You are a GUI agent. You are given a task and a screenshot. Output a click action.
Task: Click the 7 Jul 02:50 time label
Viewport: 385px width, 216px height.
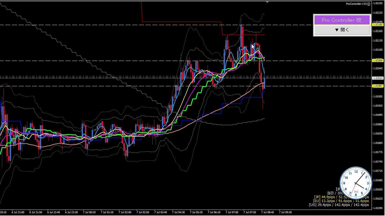[x=143, y=212]
